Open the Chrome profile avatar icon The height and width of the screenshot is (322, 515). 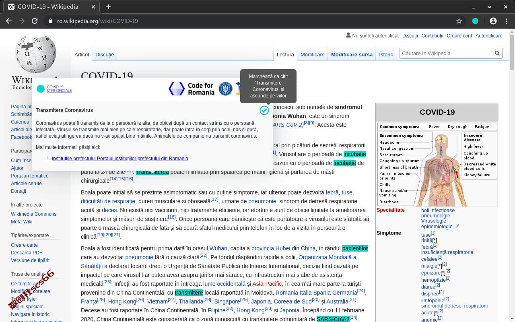[x=493, y=21]
